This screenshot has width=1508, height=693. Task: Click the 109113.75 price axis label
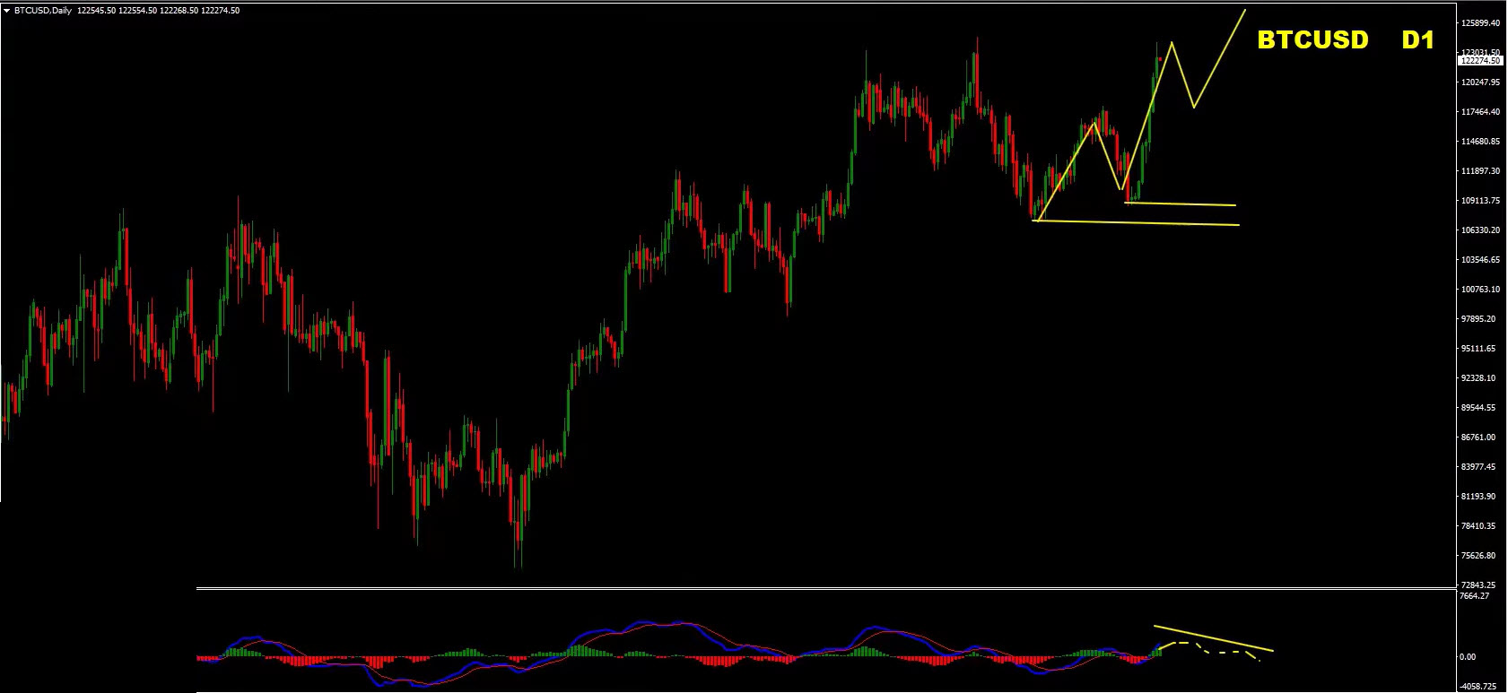pyautogui.click(x=1480, y=201)
